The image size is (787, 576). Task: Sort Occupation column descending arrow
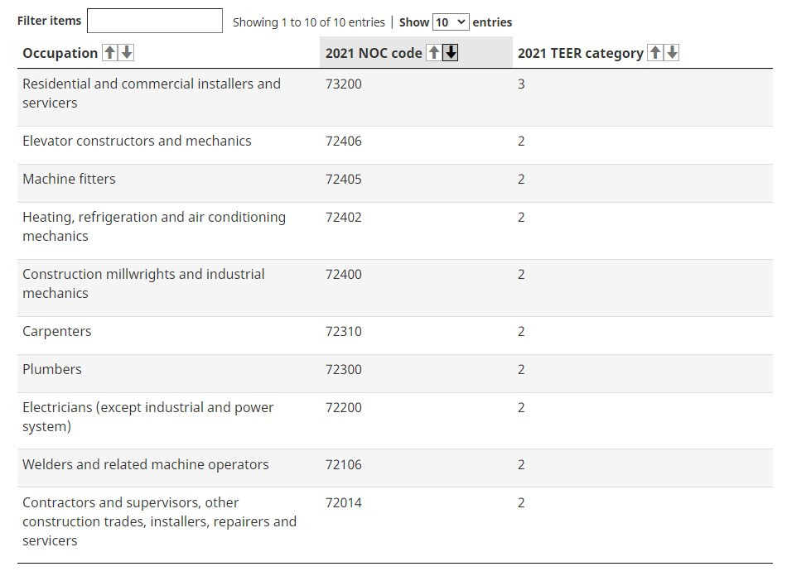pos(126,53)
